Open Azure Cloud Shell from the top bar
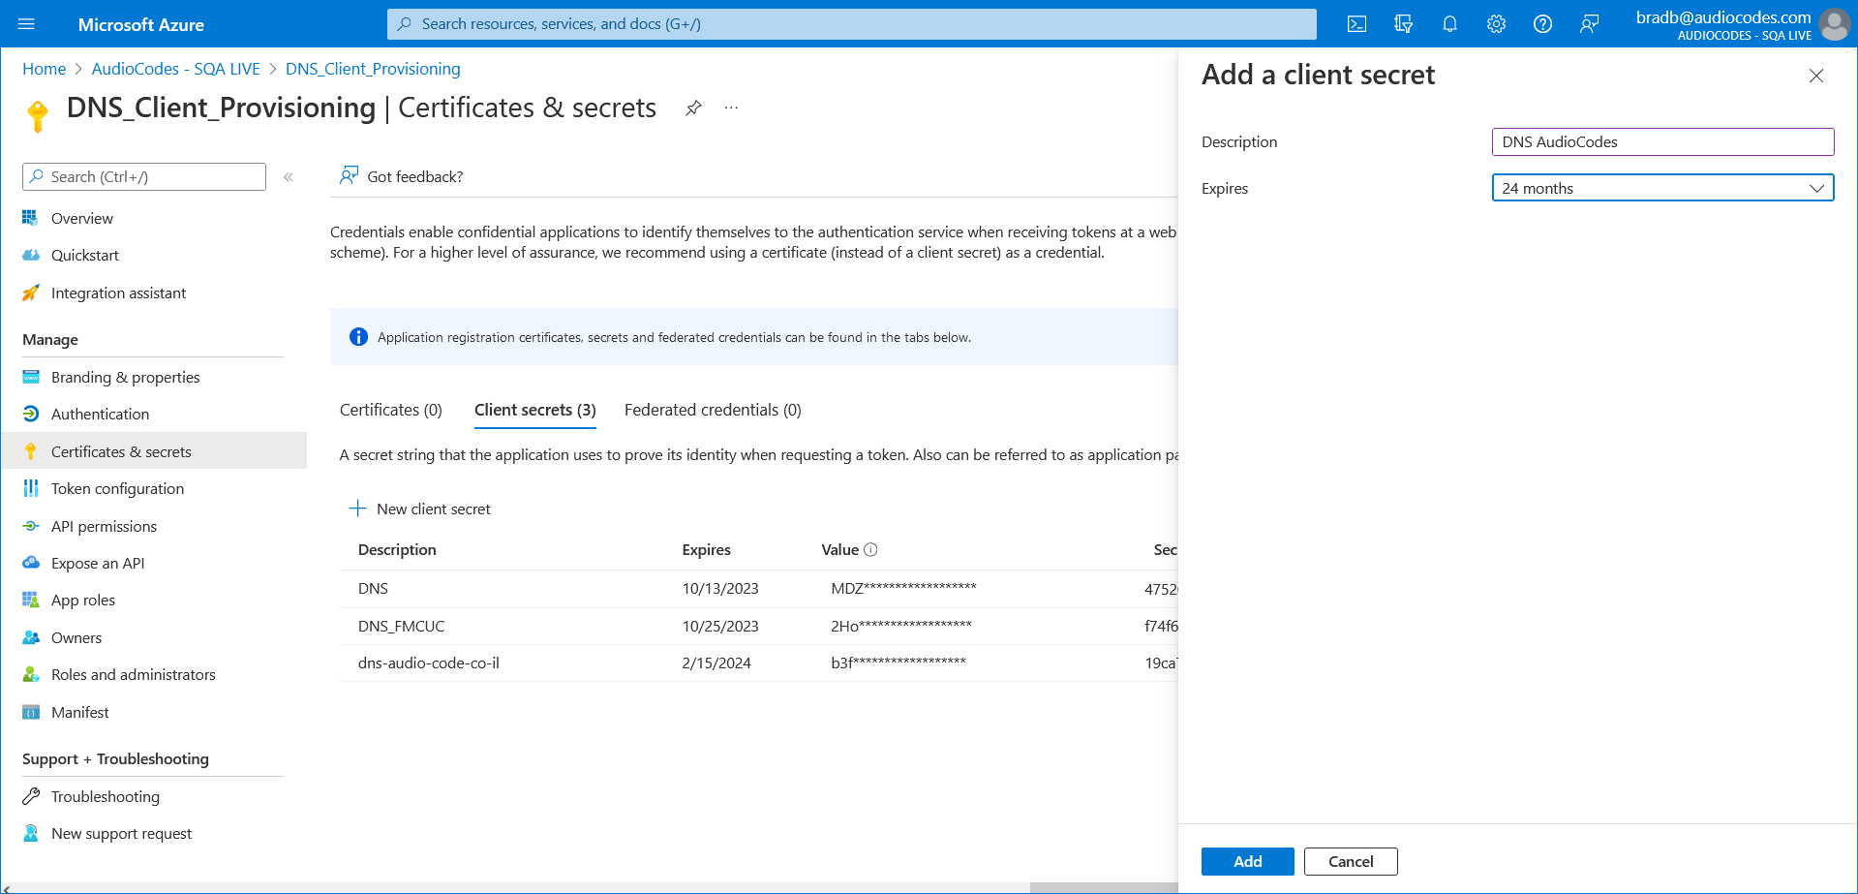Screen dimensions: 1858x894 point(1356,23)
